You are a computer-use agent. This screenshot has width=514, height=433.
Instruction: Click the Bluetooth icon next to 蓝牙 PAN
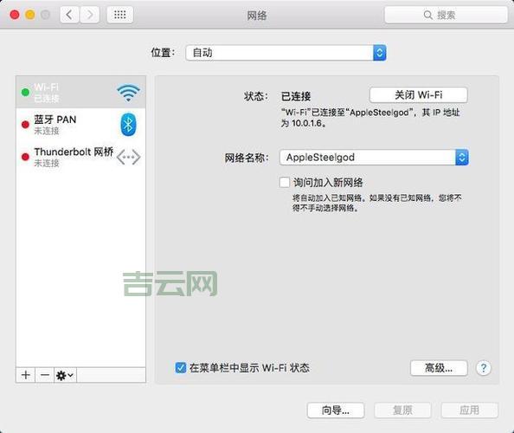(x=128, y=125)
